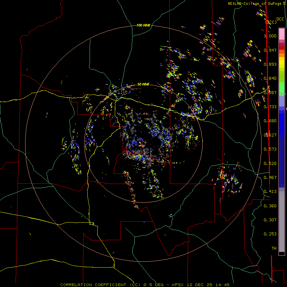287x287 pixels.
Task: Pick the pink segment of the color scale
Action: [282, 34]
